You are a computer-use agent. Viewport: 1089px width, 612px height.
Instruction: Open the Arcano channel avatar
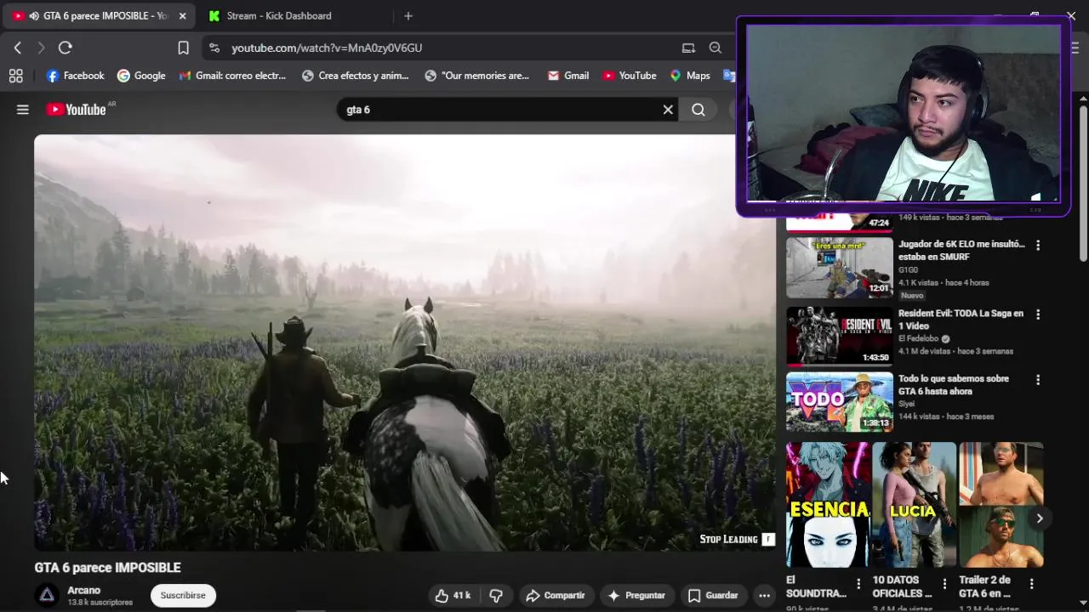pyautogui.click(x=48, y=595)
